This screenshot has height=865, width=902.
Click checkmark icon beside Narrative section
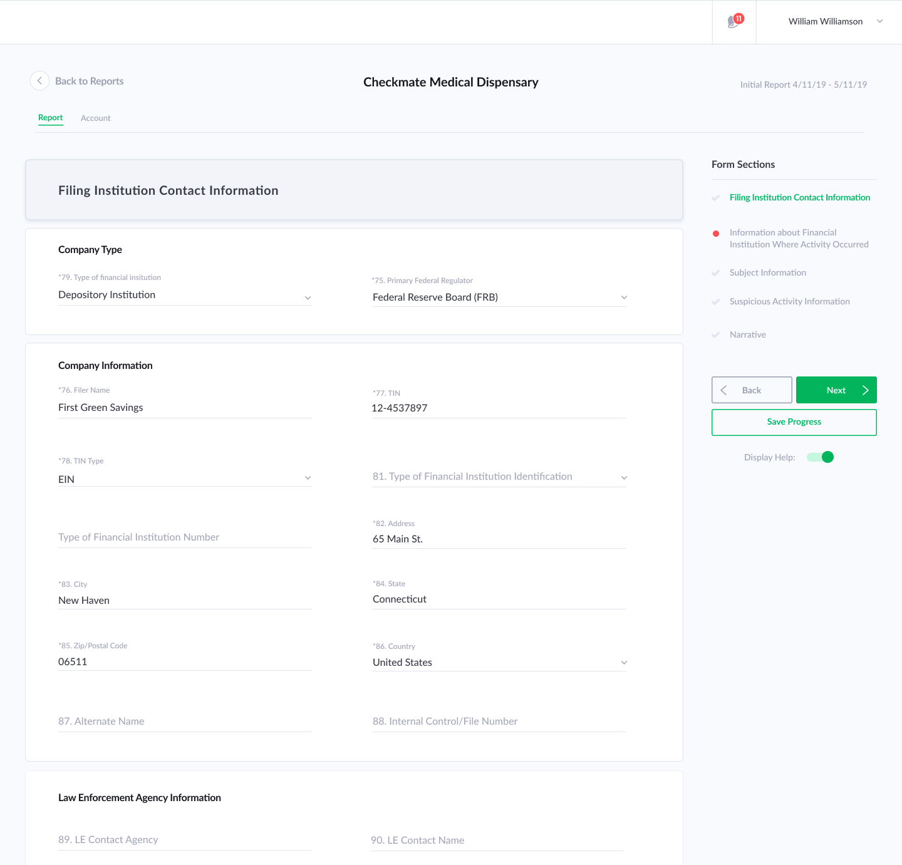(716, 335)
